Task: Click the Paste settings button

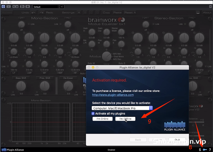Action: [x=117, y=12]
